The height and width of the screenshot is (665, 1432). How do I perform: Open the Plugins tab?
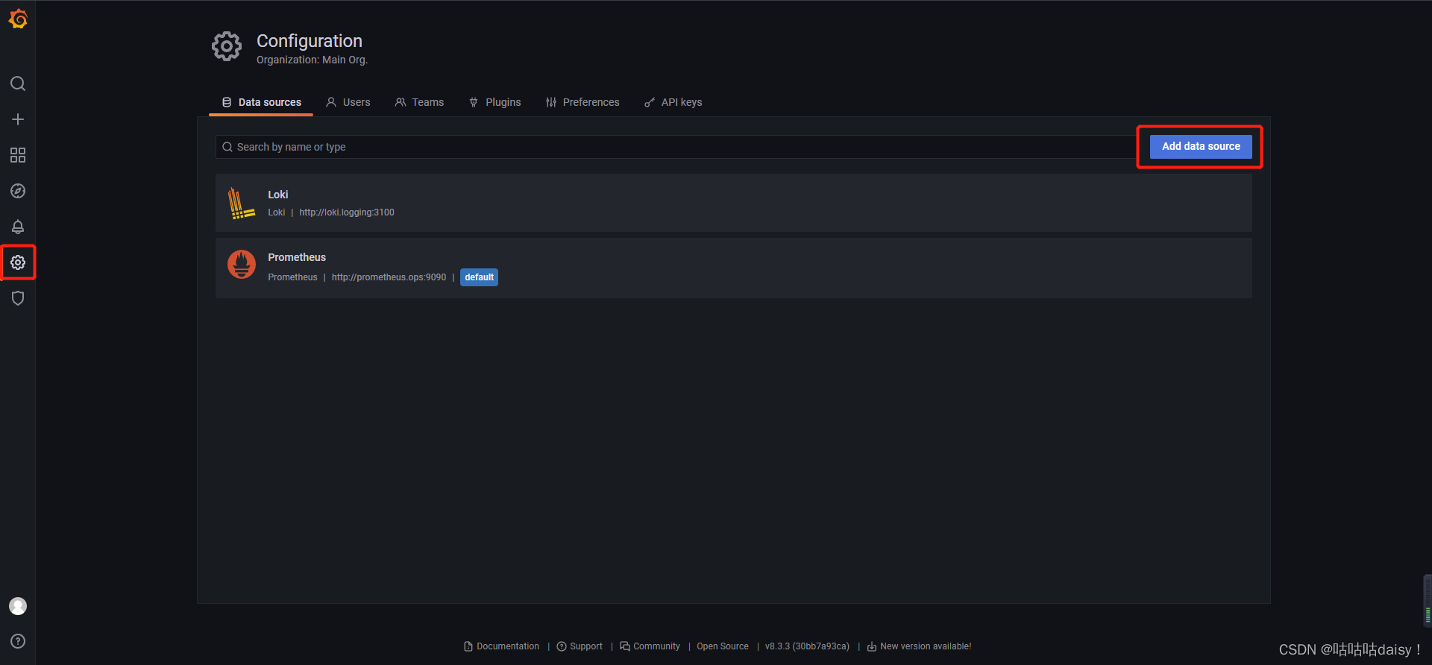pos(494,102)
